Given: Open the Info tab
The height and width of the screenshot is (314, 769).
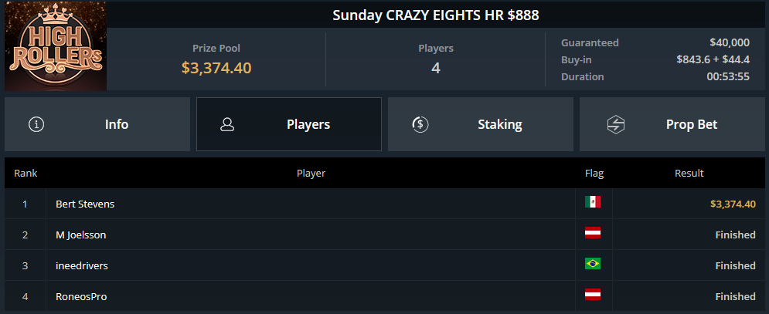Looking at the screenshot, I should tap(97, 124).
